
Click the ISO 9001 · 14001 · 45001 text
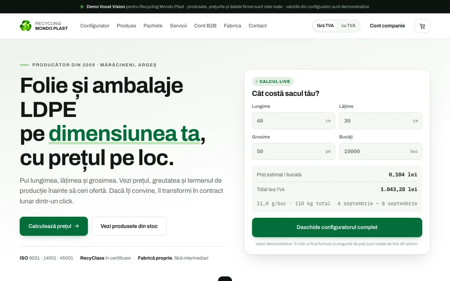click(x=46, y=258)
